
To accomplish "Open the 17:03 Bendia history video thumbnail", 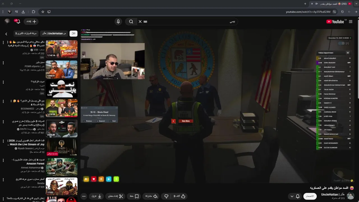I will click(x=62, y=186).
